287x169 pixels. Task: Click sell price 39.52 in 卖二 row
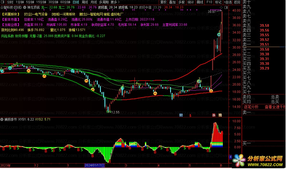click(264, 40)
